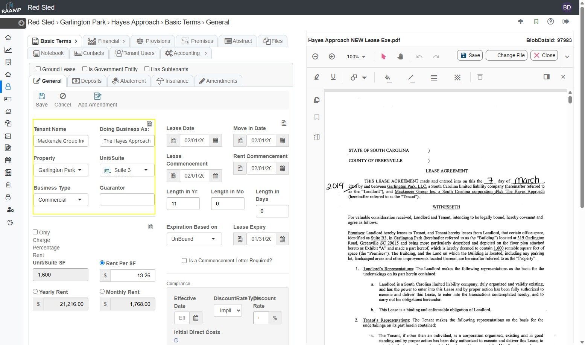
Task: Switch to the Deposits tab
Action: click(x=87, y=81)
